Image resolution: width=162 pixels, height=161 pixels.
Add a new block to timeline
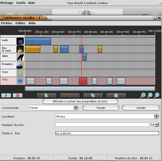[47, 95]
